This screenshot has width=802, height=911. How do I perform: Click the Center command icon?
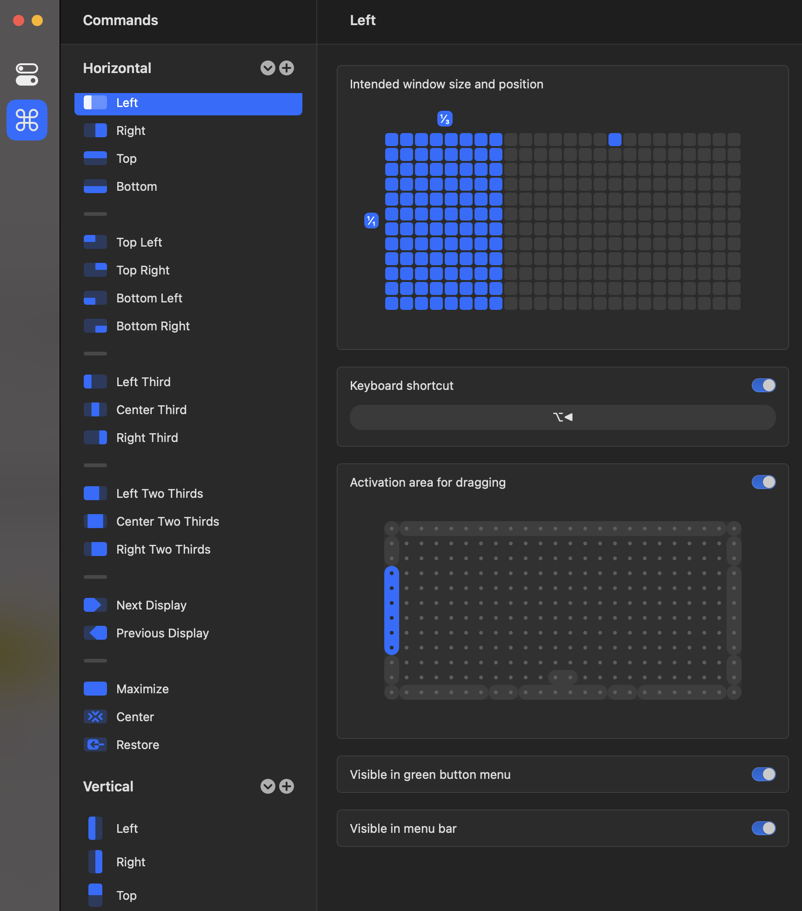coord(95,717)
